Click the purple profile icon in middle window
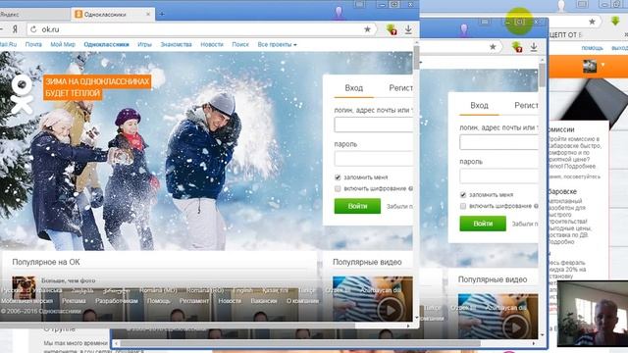This screenshot has width=628, height=353. 464,30
